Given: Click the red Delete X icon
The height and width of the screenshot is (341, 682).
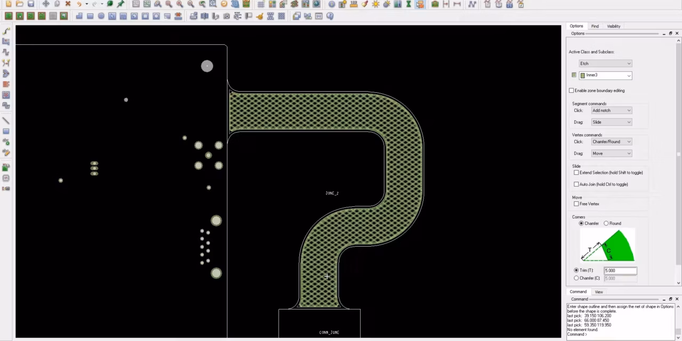Looking at the screenshot, I should [x=68, y=4].
